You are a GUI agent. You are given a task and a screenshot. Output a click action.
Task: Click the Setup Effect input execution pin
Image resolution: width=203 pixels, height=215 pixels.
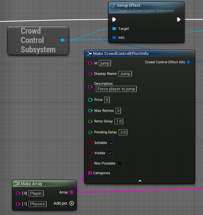[114, 20]
